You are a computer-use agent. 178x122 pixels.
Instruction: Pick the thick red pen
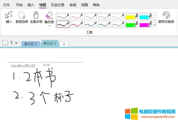[x=77, y=24]
